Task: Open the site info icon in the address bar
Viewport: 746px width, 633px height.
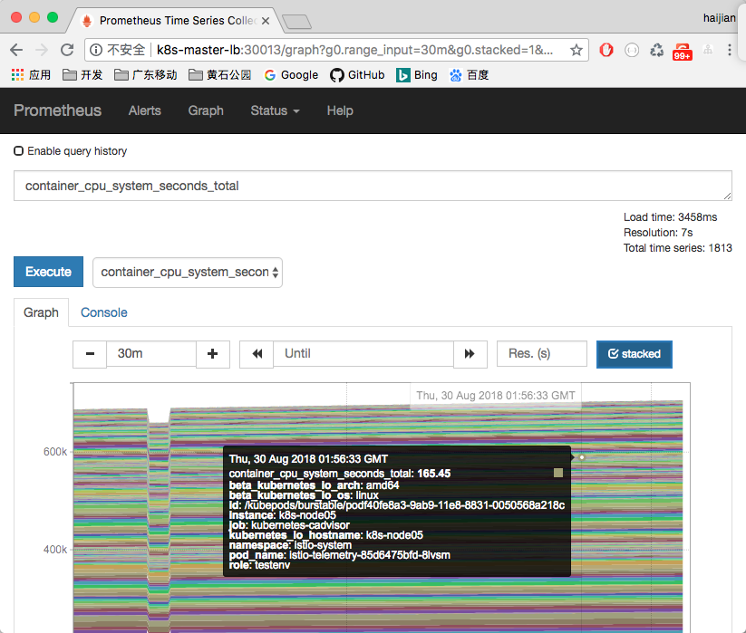Action: (96, 50)
